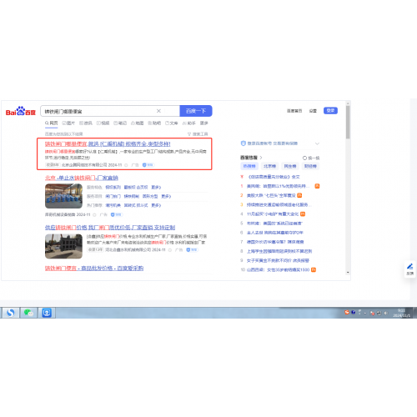Open WeChat from the taskbar

[28, 313]
